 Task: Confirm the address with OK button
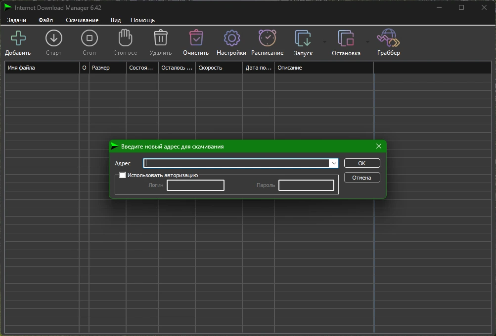(x=362, y=163)
